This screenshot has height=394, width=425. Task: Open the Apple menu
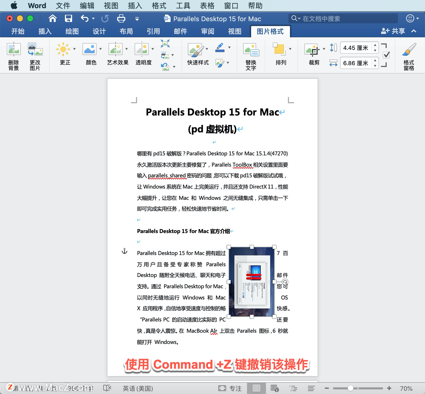[x=14, y=5]
